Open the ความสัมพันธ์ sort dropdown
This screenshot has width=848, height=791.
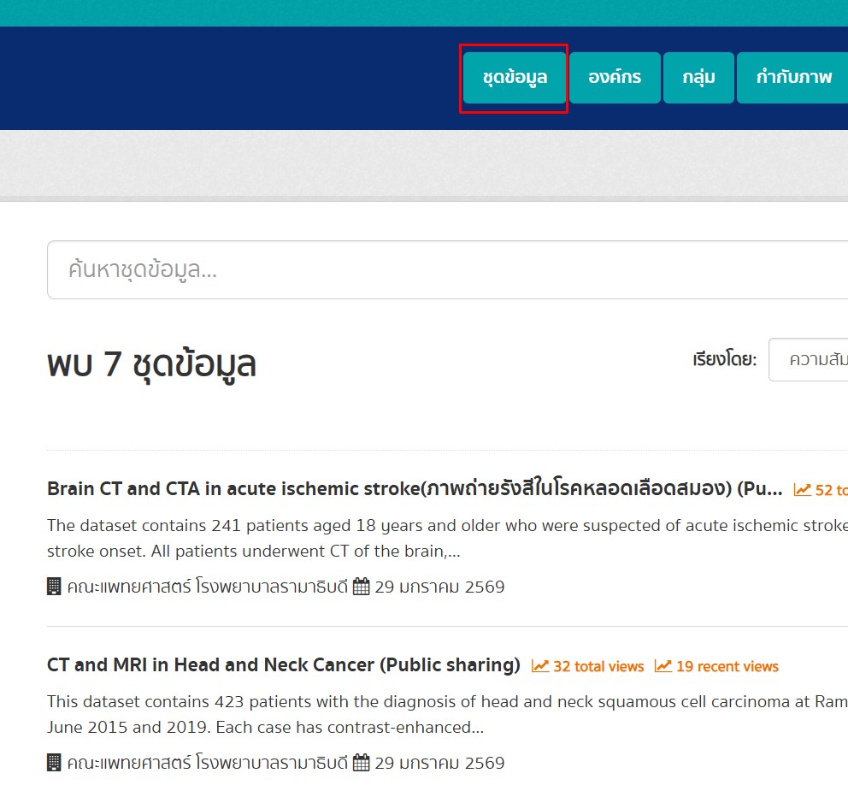(x=814, y=359)
